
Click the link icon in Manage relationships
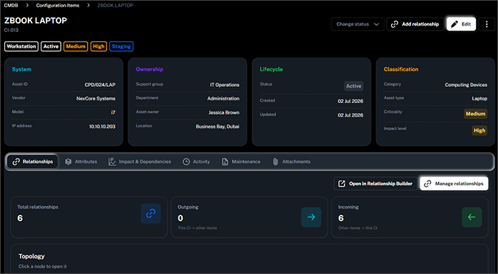click(x=428, y=184)
